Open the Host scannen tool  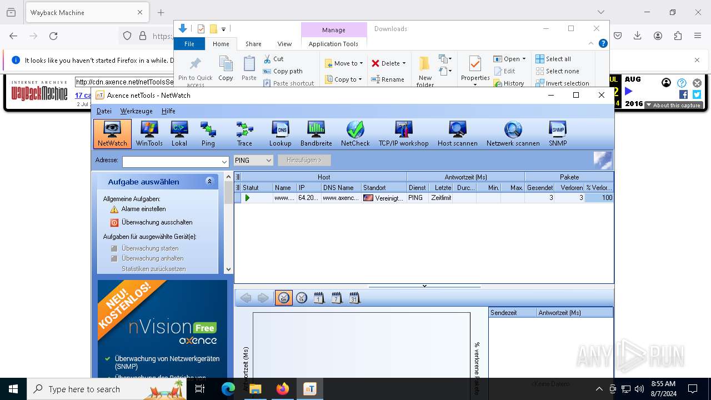pos(457,134)
